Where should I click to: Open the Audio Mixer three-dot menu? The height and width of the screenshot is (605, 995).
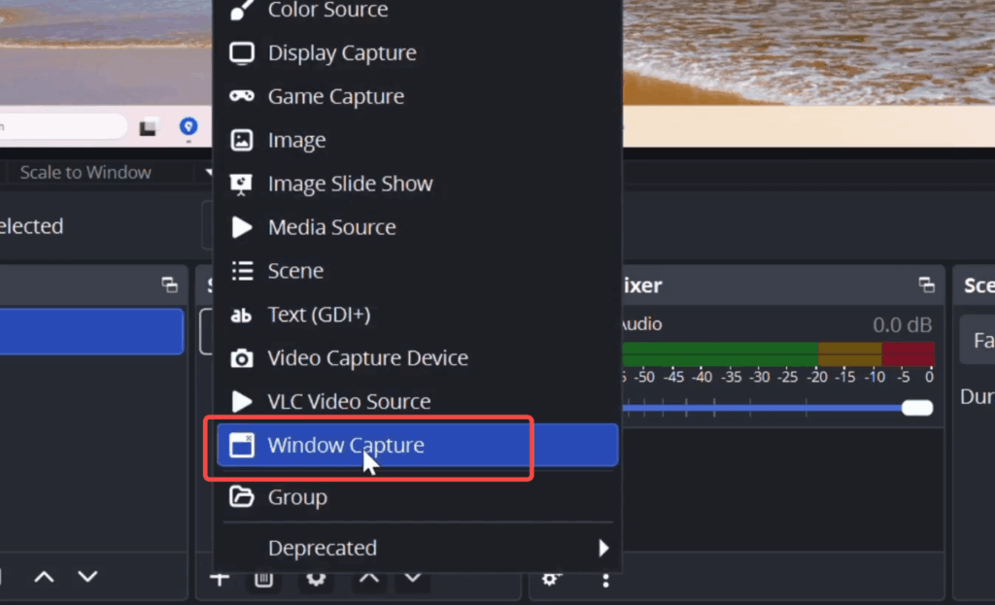pyautogui.click(x=605, y=579)
